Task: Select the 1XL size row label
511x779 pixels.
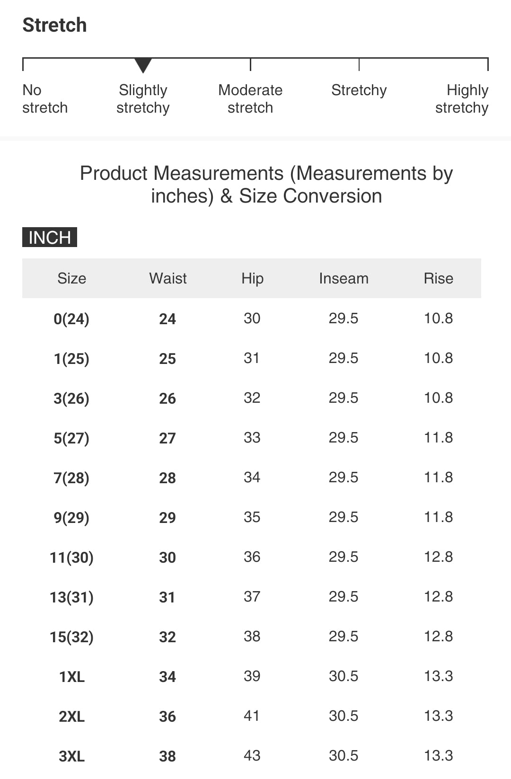Action: tap(71, 677)
